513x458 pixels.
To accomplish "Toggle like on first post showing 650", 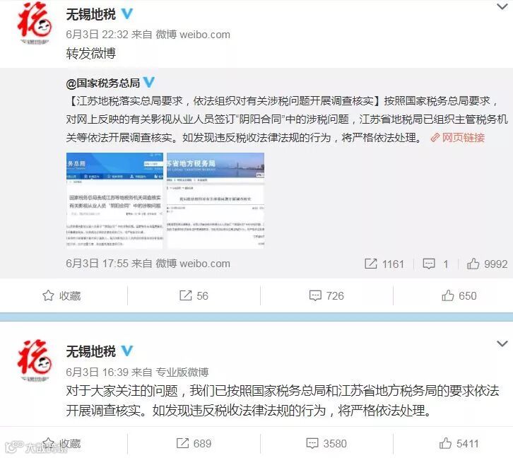I will [x=459, y=295].
